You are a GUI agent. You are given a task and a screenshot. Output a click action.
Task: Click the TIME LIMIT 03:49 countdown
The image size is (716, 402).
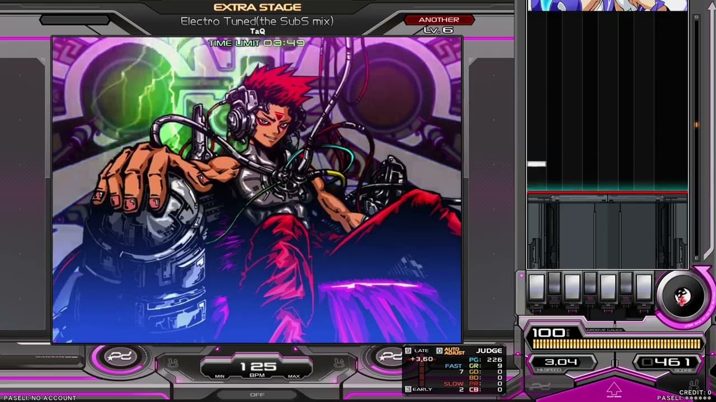[257, 43]
